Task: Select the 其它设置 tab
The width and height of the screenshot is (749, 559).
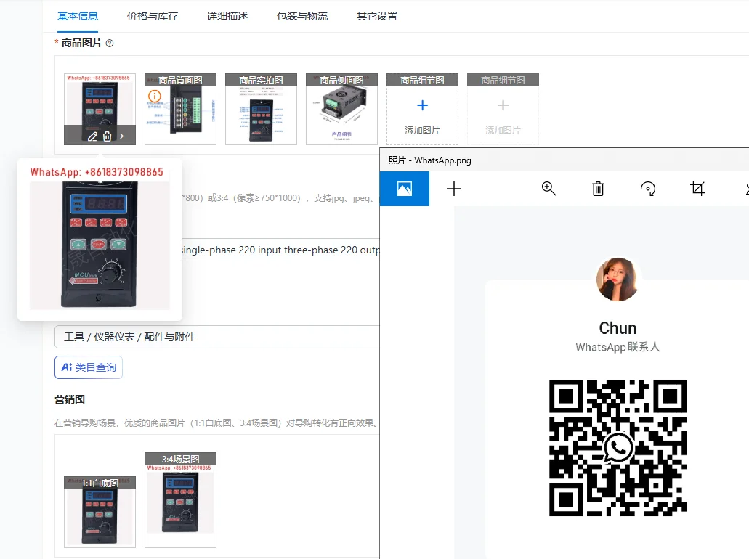Action: coord(377,16)
